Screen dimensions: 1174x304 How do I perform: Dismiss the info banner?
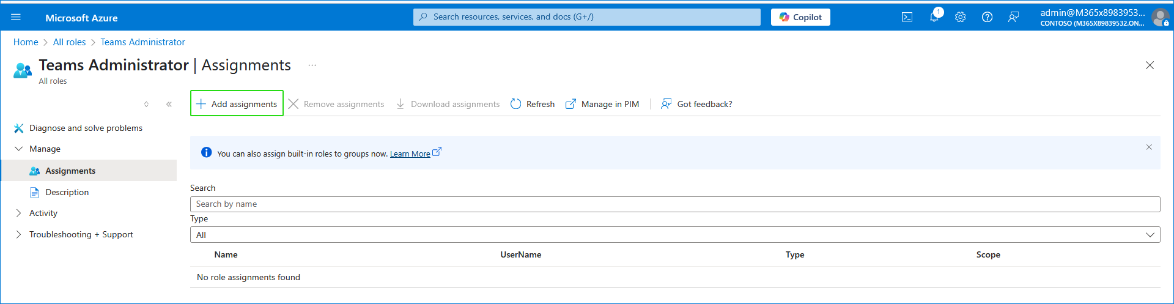(x=1149, y=147)
